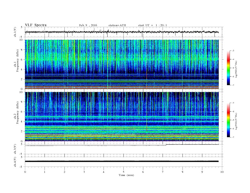
Task: Click the time axis tick label "0"
Action: (25, 172)
